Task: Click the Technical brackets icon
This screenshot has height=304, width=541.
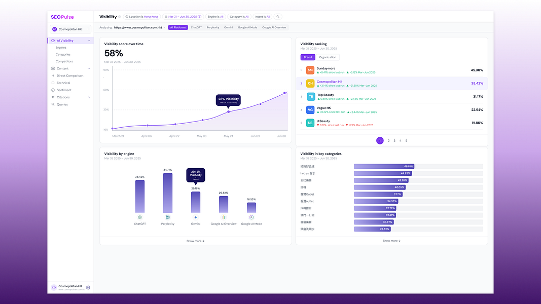Action: tap(53, 83)
